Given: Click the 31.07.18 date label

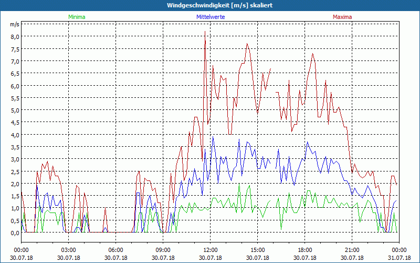Looking at the screenshot, I should tap(399, 258).
